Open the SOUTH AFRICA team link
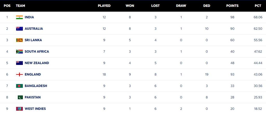This screenshot has height=114, width=266. point(37,51)
